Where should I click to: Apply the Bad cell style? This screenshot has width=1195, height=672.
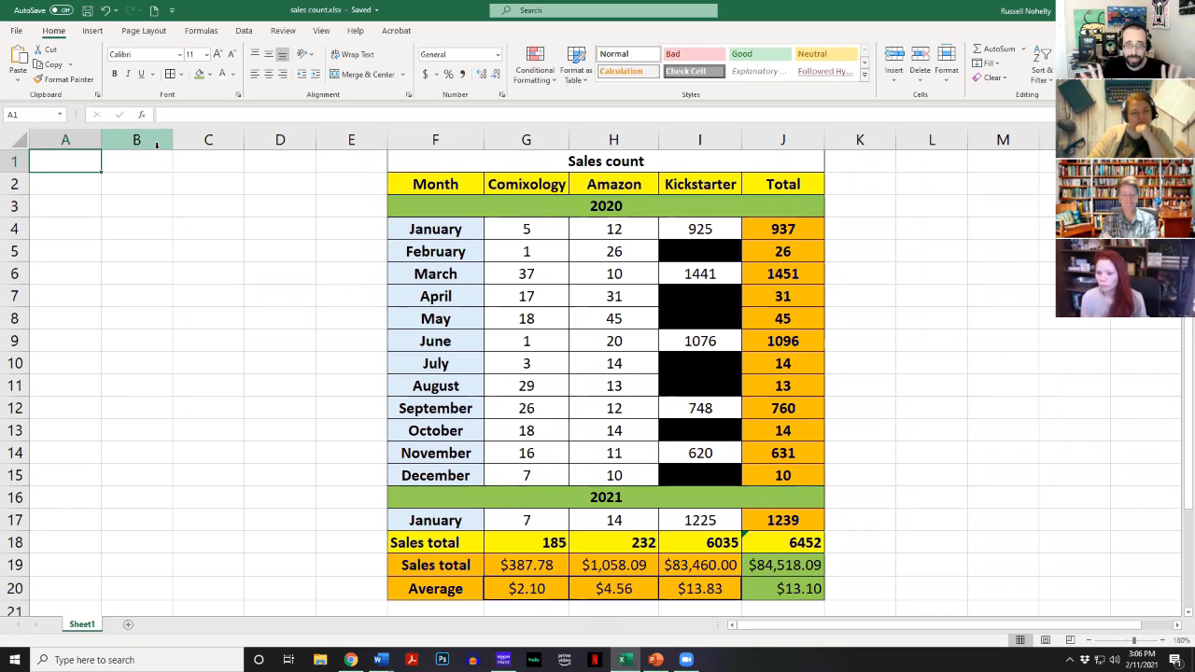(694, 54)
